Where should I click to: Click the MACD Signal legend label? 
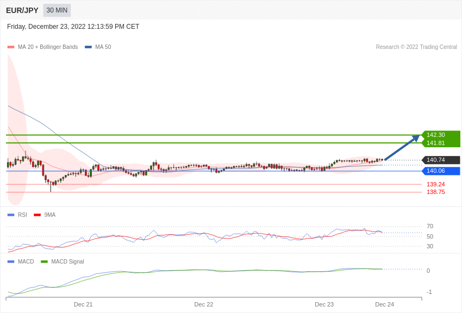(67, 262)
